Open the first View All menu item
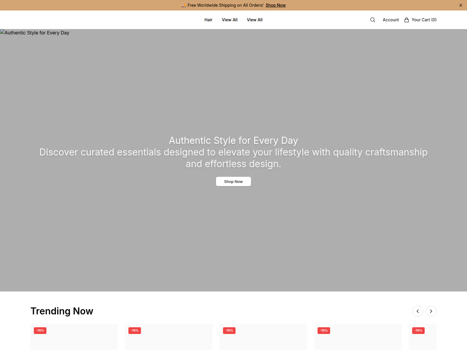Screen dimensions: 467x350 [x=230, y=20]
